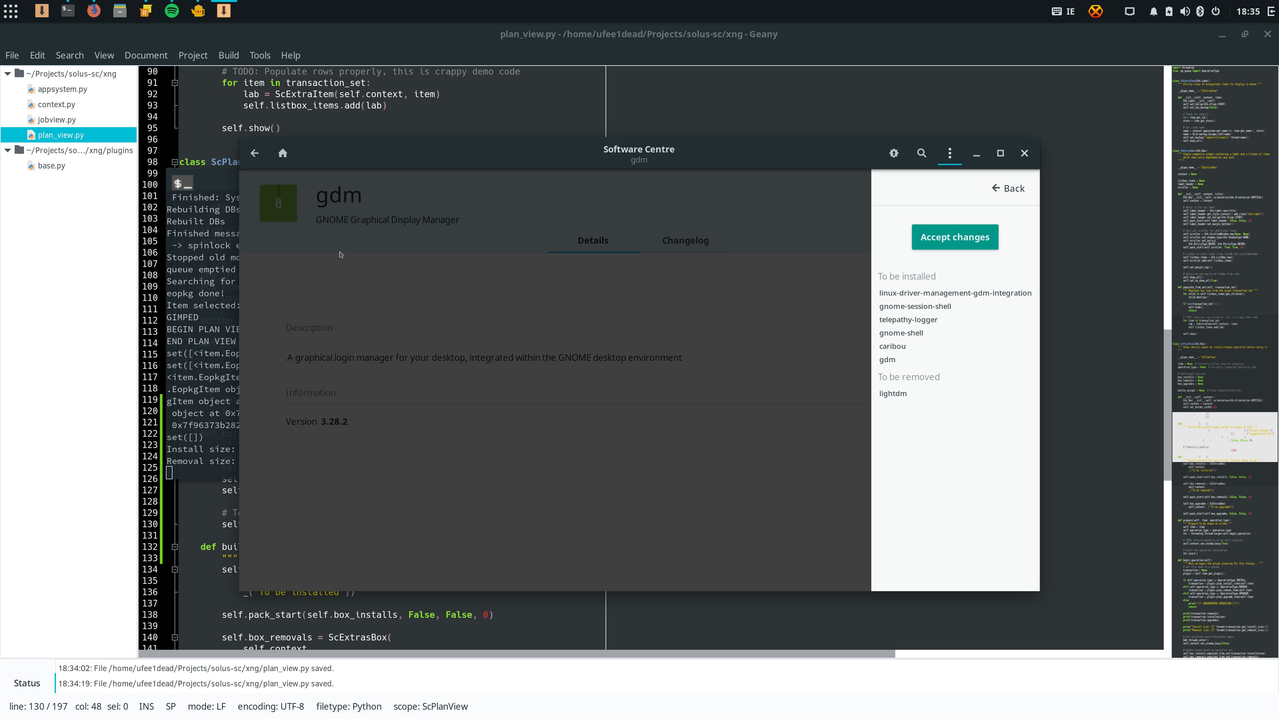1279x719 pixels.
Task: Open Spotify from the top panel
Action: tap(172, 10)
